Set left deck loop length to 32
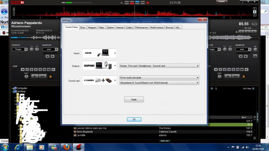Image resolution: width=269 pixels, height=151 pixels. click(49, 69)
